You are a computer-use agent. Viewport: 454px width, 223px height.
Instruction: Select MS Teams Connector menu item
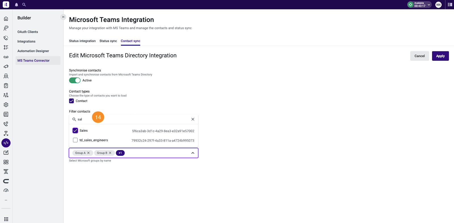click(x=38, y=60)
